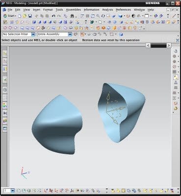Image resolution: width=181 pixels, height=196 pixels.
Task: Open the work layer number dropdown
Action: [x=13, y=191]
